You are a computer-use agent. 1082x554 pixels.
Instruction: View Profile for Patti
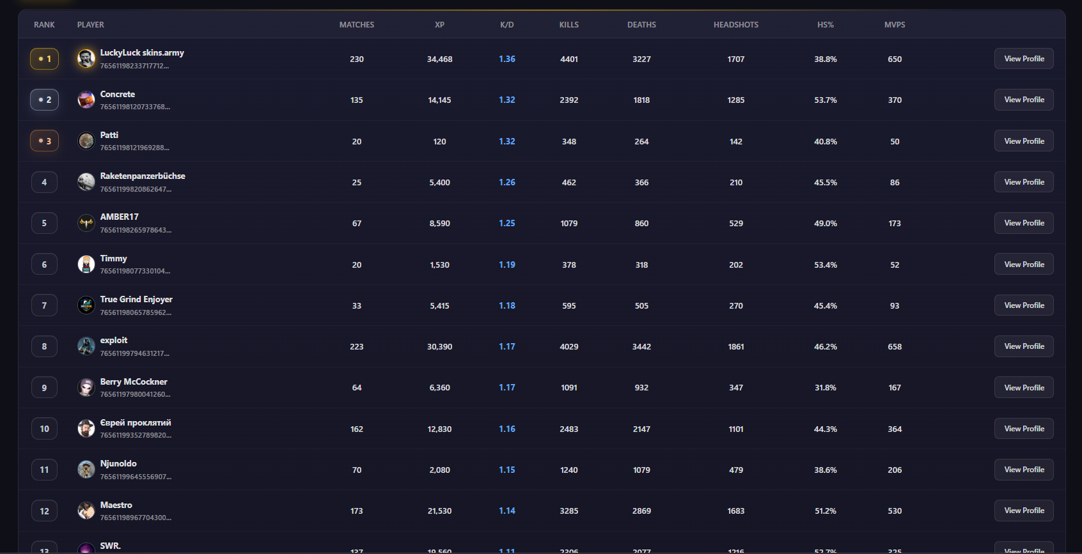point(1024,141)
